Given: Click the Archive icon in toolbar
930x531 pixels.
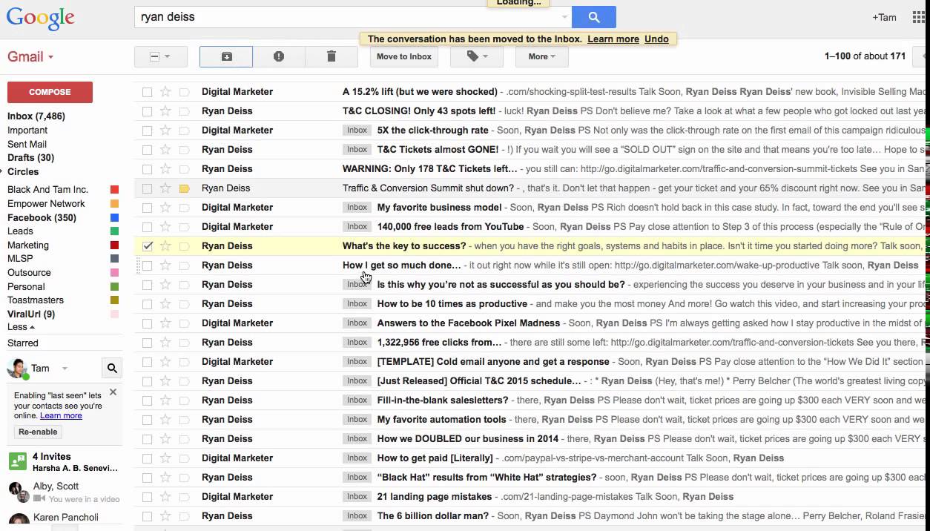Looking at the screenshot, I should pyautogui.click(x=226, y=56).
